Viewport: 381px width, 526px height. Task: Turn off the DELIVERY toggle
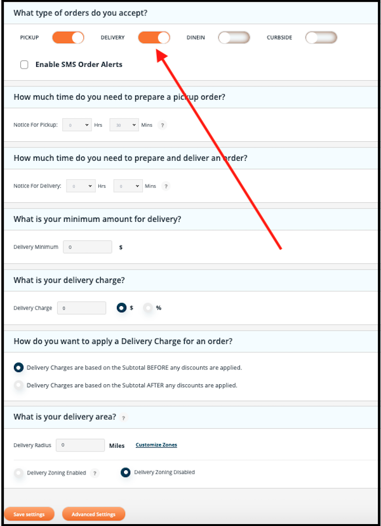coord(154,38)
